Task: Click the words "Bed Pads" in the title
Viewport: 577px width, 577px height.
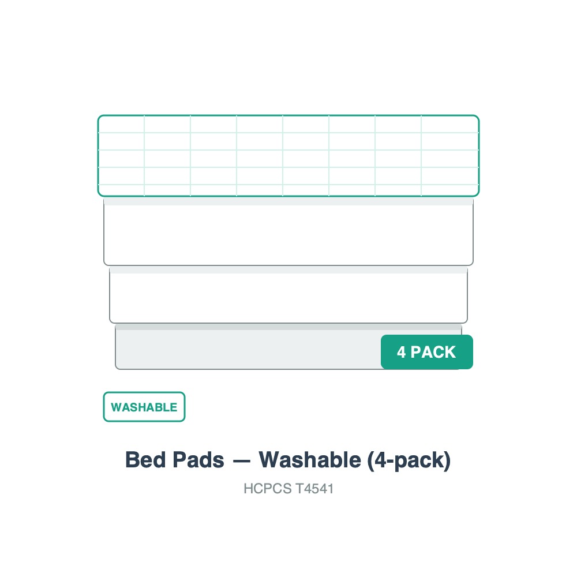Action: click(175, 460)
